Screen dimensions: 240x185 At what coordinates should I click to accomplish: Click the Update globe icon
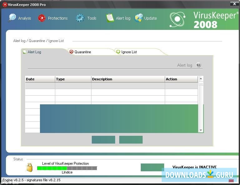[139, 18]
